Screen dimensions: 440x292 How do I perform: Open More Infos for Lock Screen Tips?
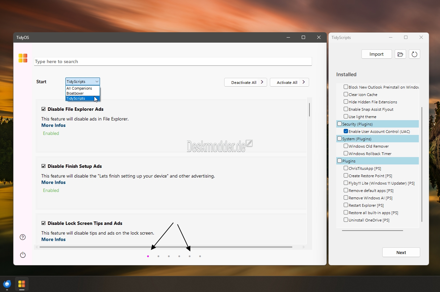click(x=53, y=239)
